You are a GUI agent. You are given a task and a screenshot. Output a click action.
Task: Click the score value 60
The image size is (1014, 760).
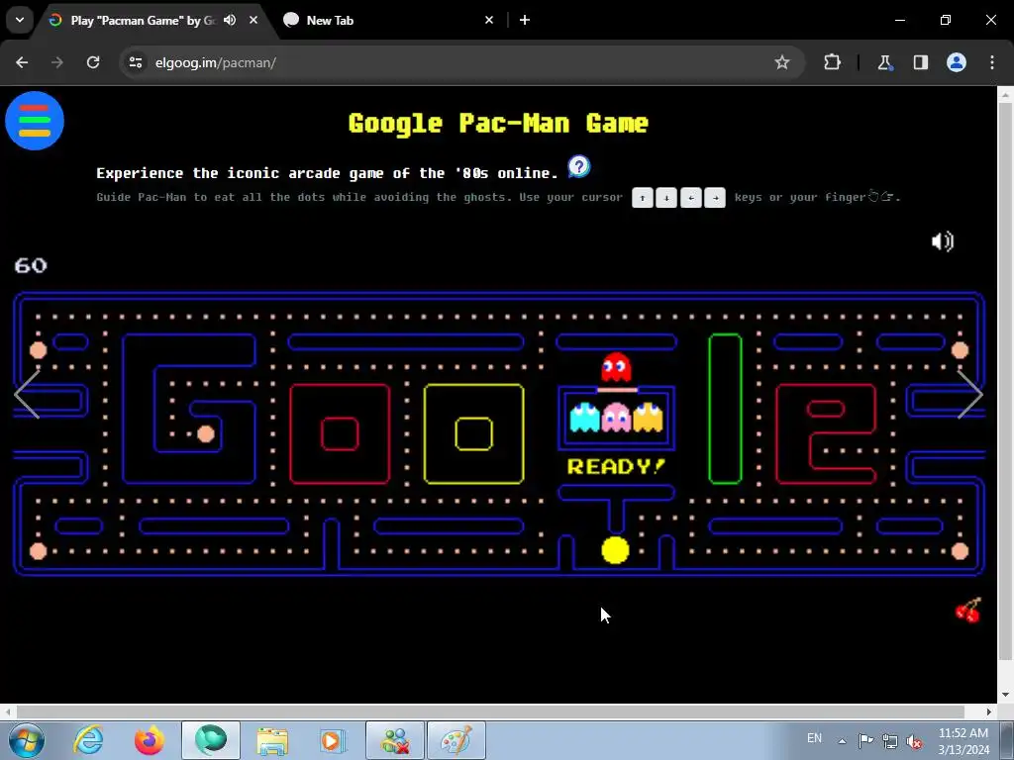[x=31, y=265]
